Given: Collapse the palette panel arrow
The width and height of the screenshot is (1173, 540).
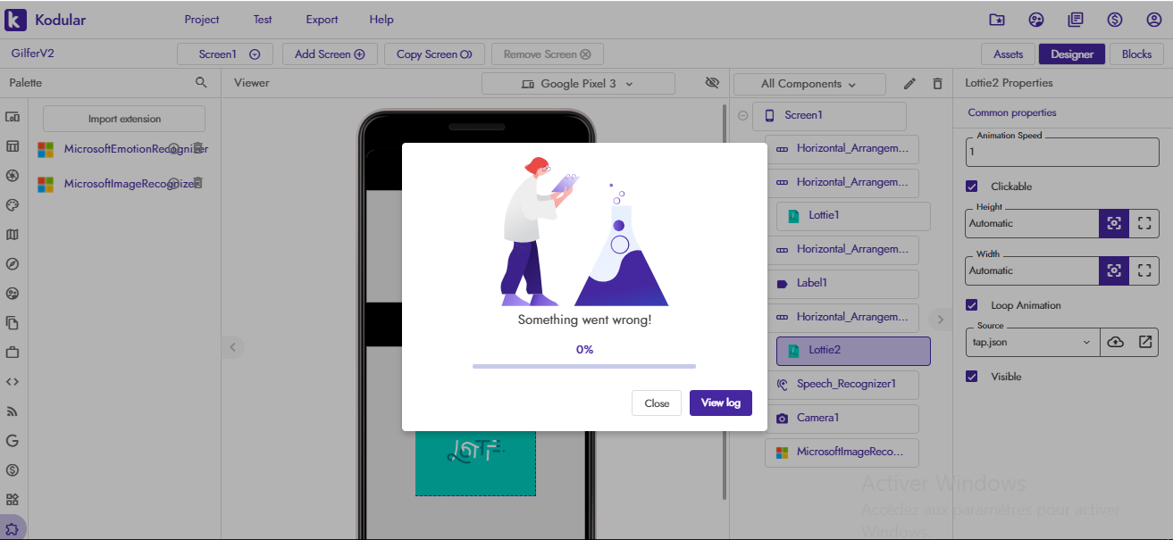Looking at the screenshot, I should 232,347.
